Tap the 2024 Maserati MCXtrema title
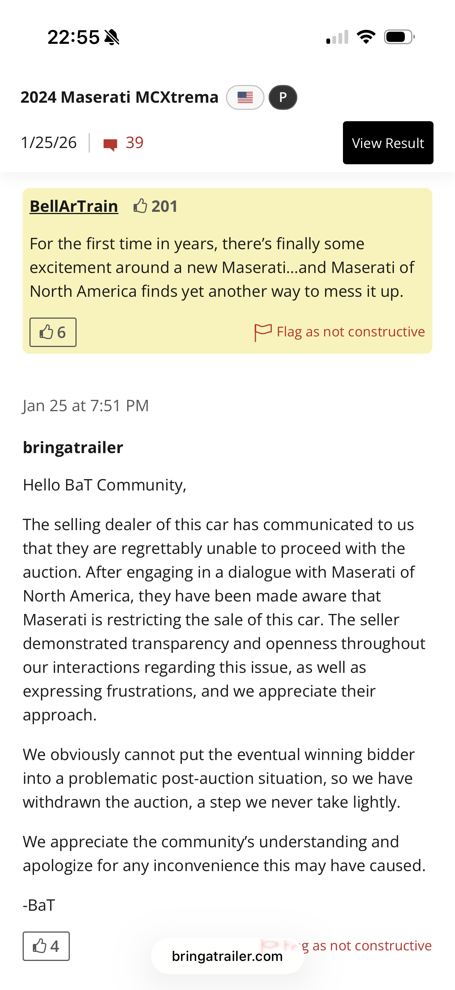Screen dimensions: 455x990 click(x=120, y=97)
